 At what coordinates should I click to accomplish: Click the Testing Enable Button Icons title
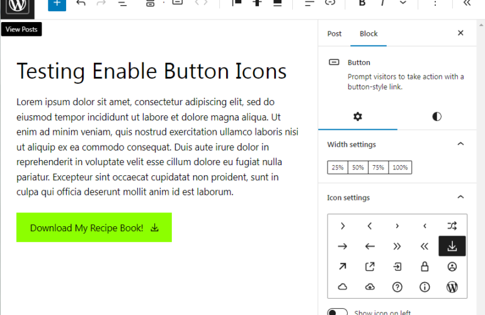pos(151,71)
